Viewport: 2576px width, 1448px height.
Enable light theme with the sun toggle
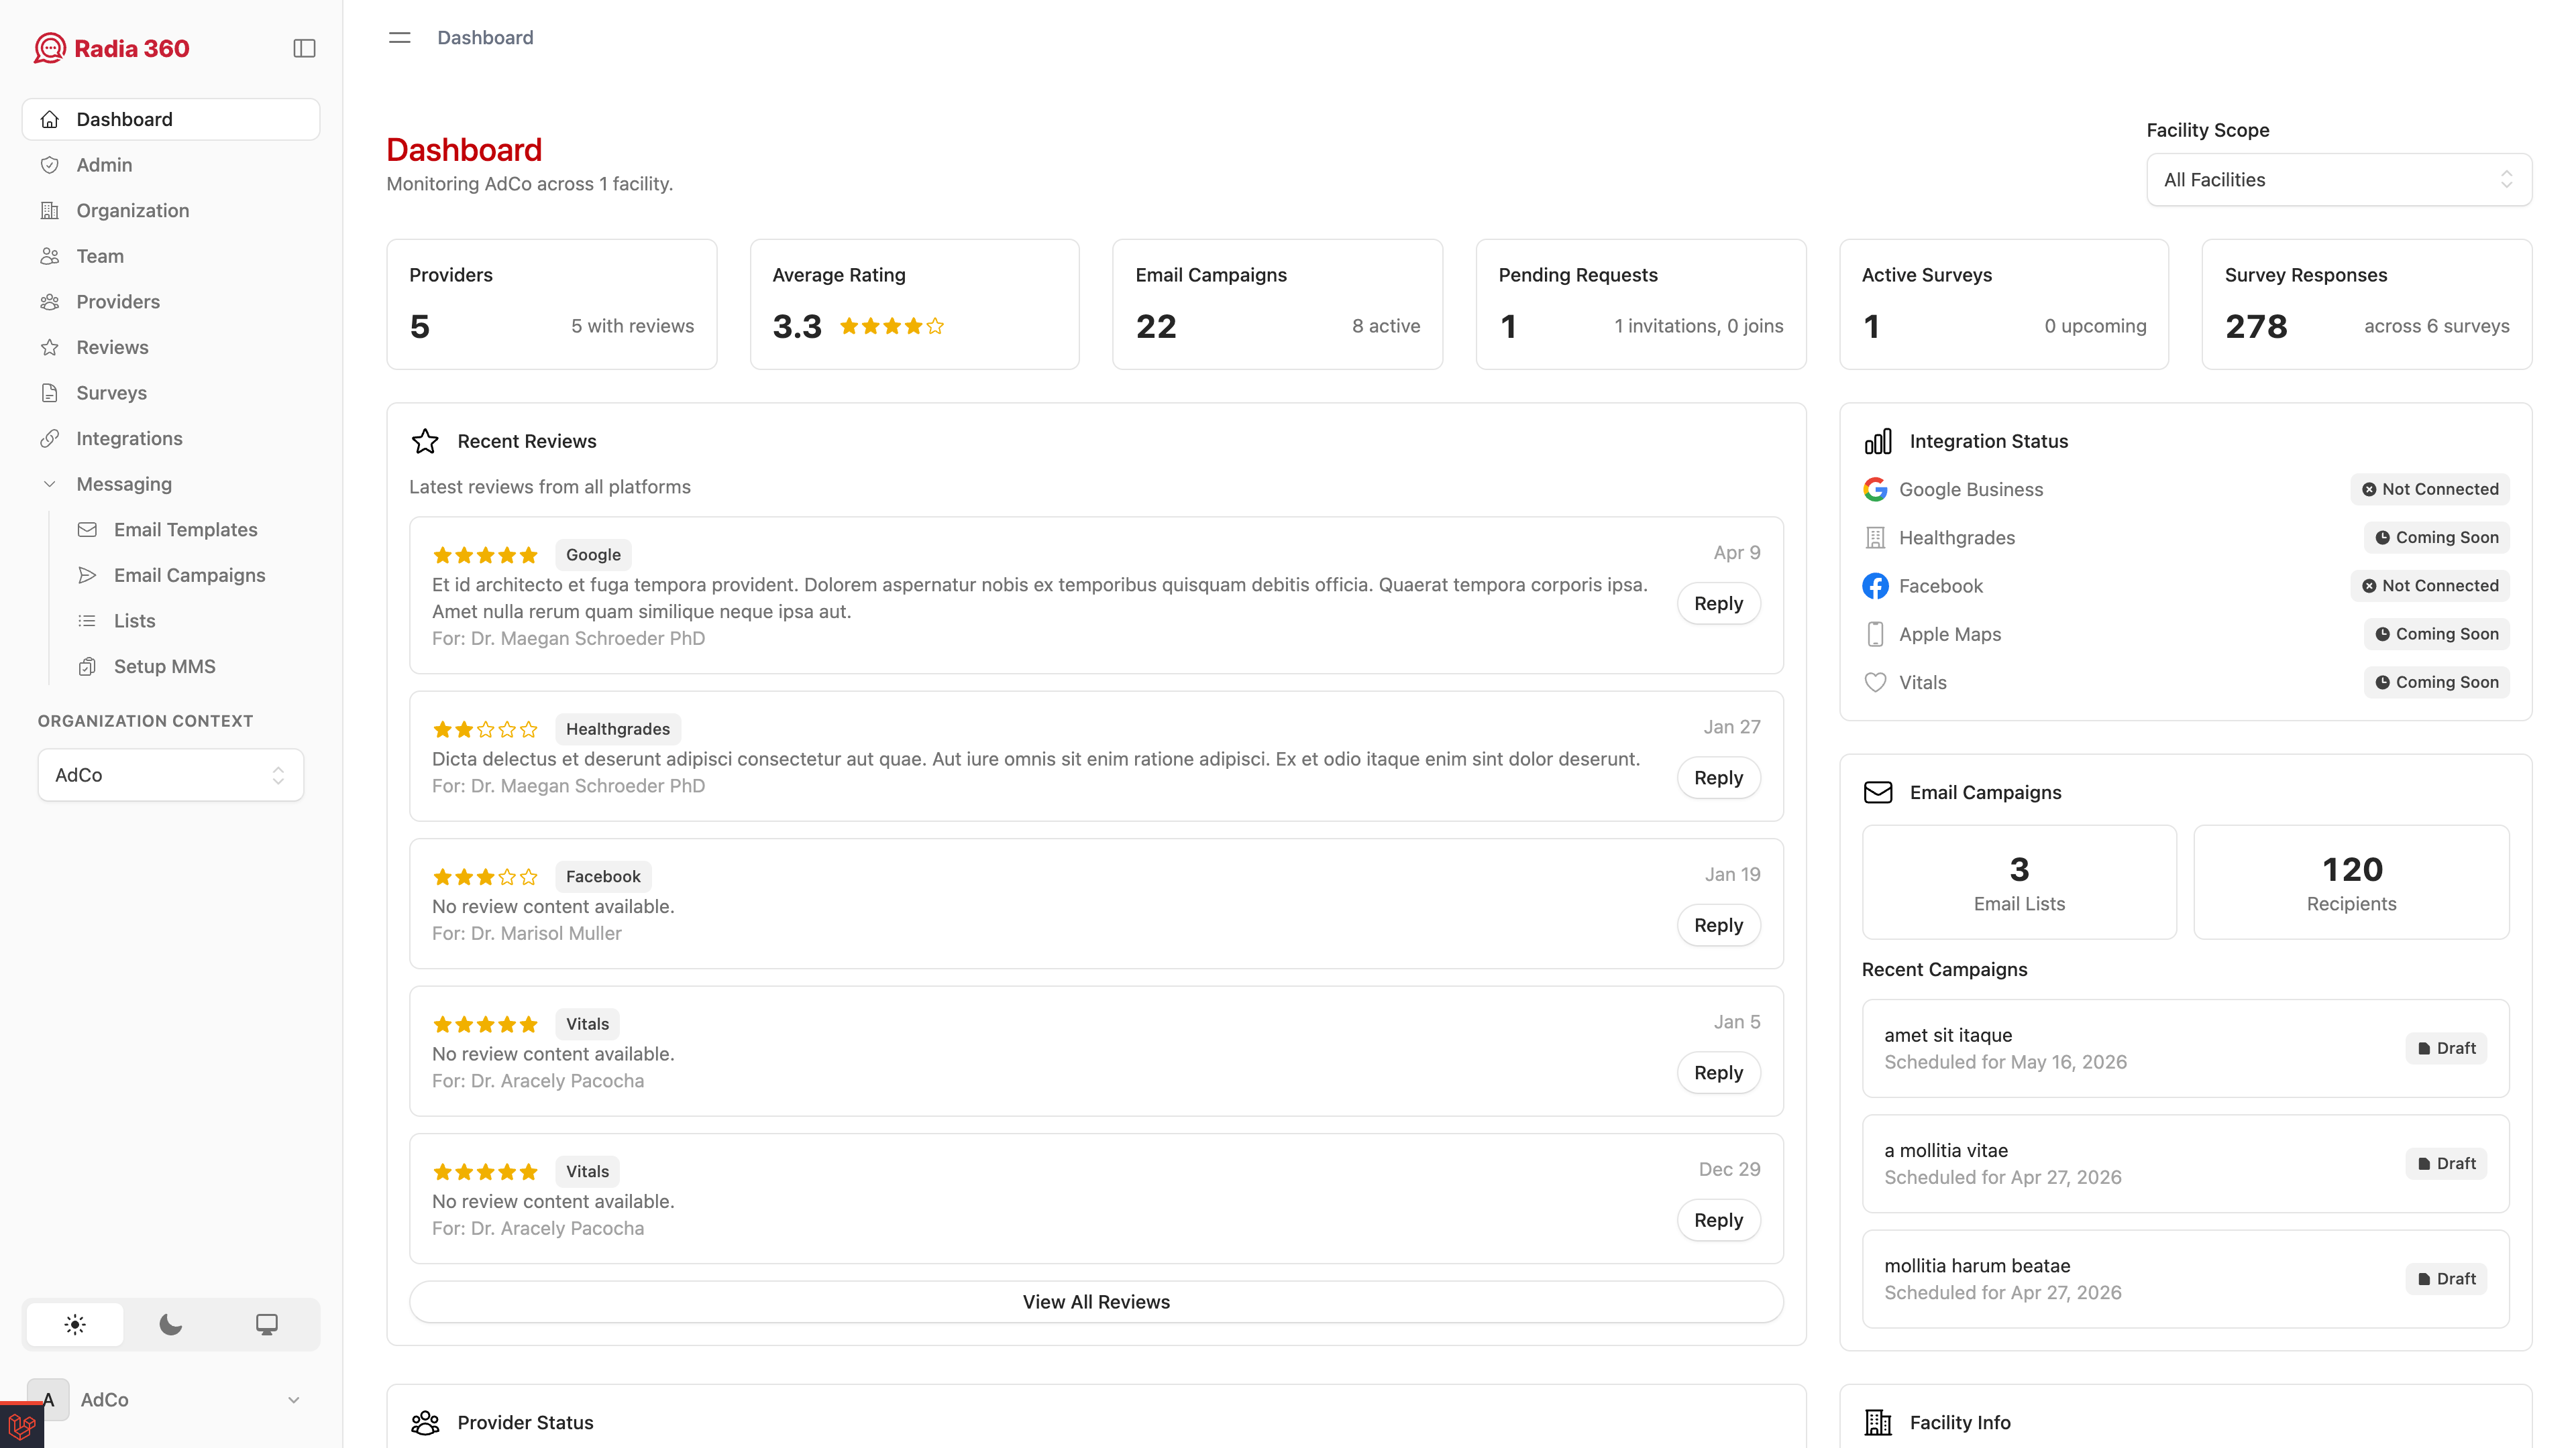[x=74, y=1323]
